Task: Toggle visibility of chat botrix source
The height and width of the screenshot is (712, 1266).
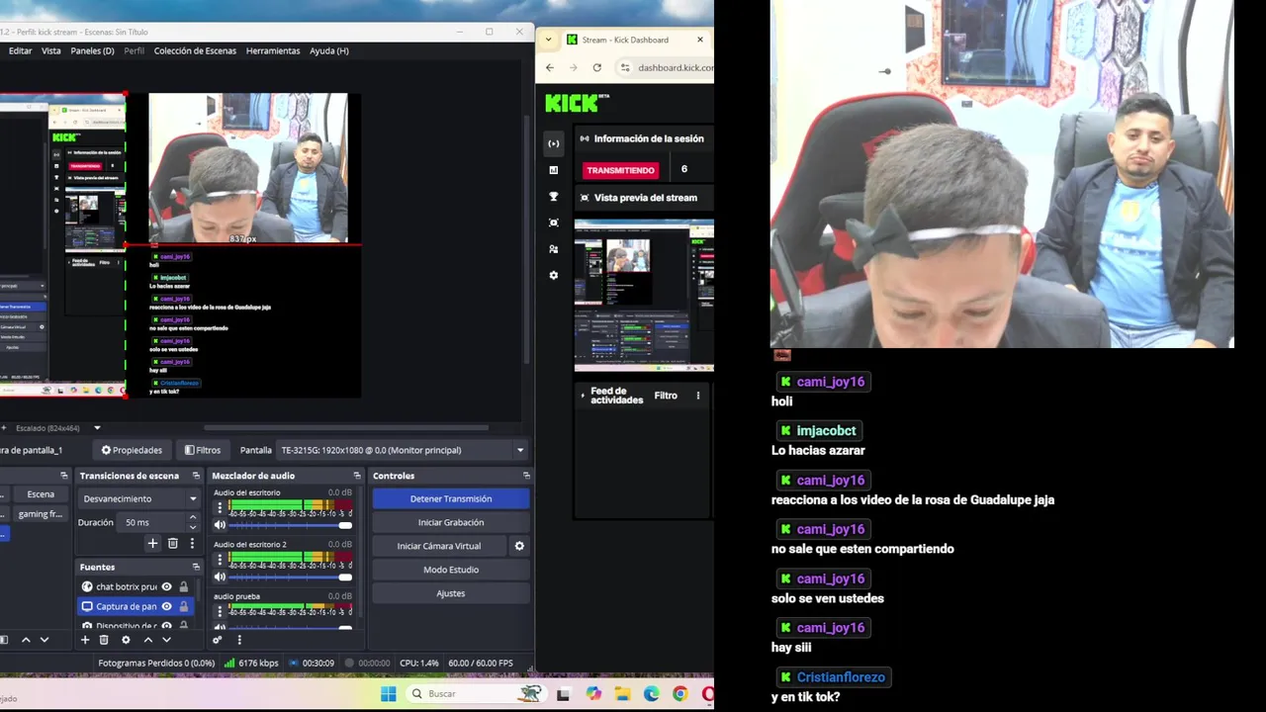Action: tap(166, 586)
